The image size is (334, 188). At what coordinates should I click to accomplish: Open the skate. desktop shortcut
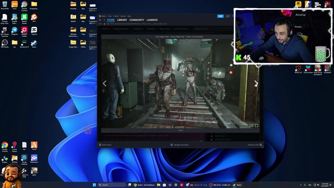tap(34, 172)
